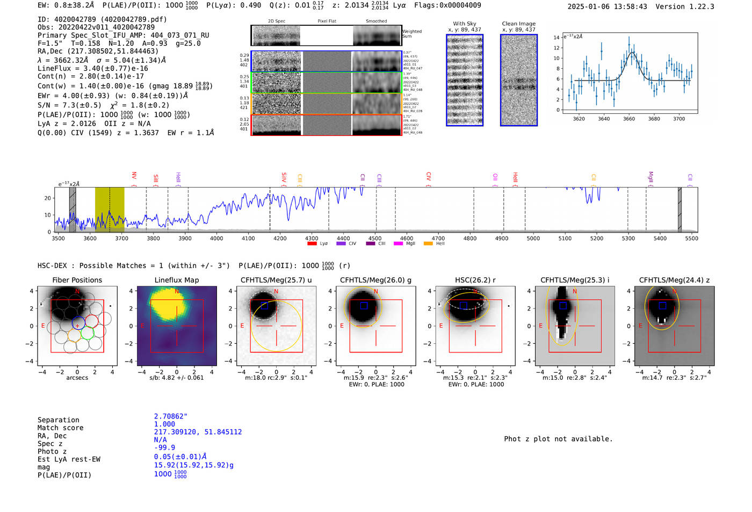Screen dimensions: 752x512
Task: Click the red Lyα legend swatch
Action: [x=312, y=243]
